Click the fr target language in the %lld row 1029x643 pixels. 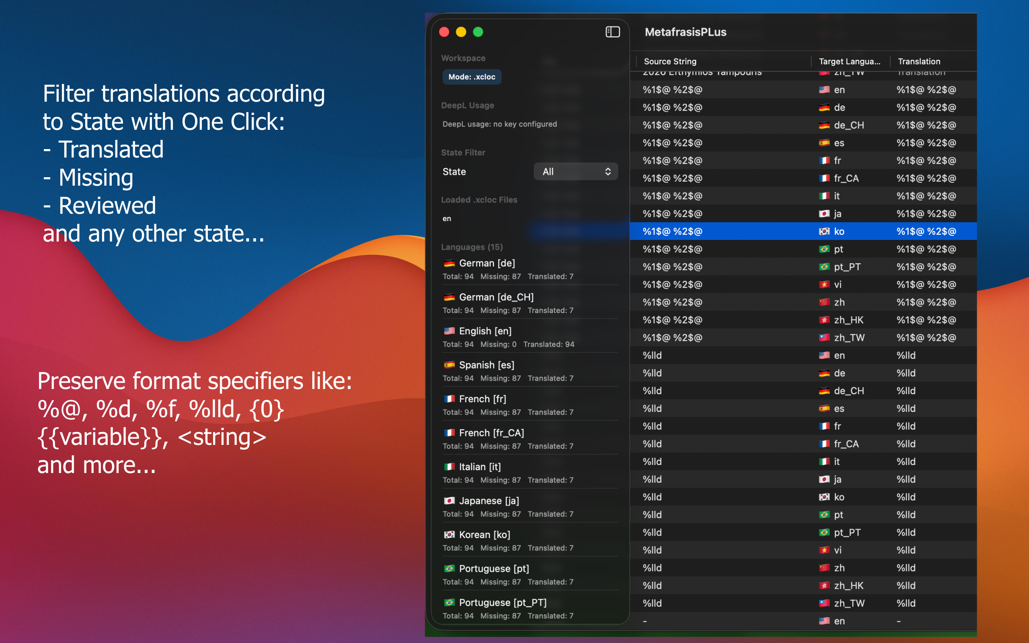point(837,426)
